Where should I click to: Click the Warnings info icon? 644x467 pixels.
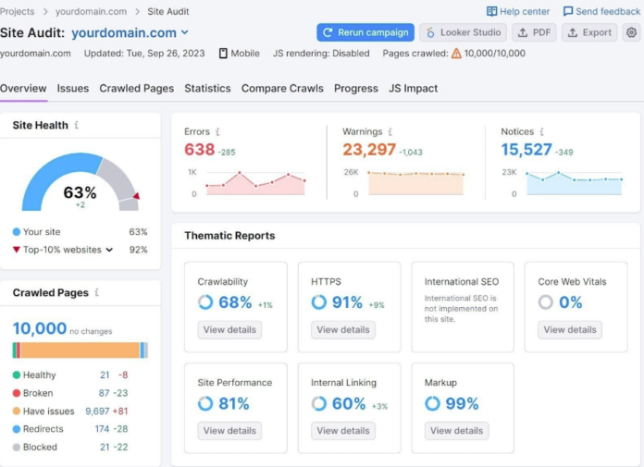pyautogui.click(x=390, y=132)
